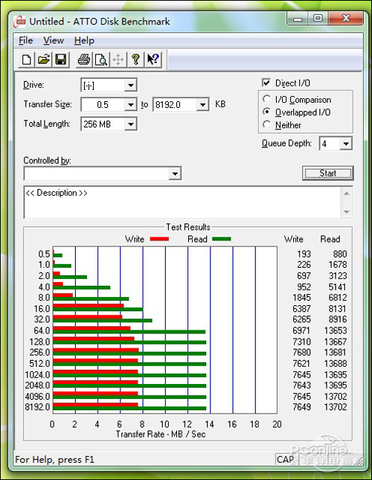Click the Description scrollbar down arrow
This screenshot has height=480, width=372.
pyautogui.click(x=347, y=212)
